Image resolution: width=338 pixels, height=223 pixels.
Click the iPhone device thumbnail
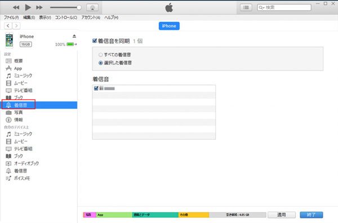[9, 41]
